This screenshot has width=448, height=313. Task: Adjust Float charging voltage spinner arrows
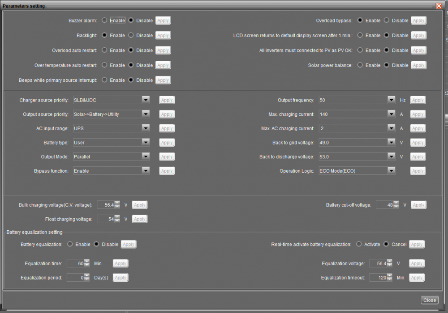click(117, 219)
